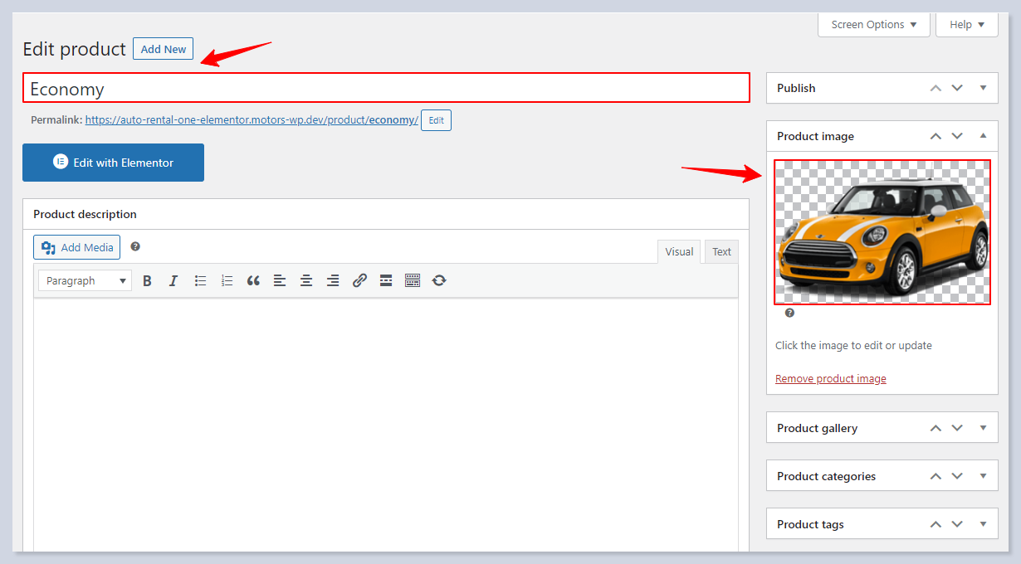Collapse the Product image panel
Screen dimensions: 1021x564
coord(983,136)
